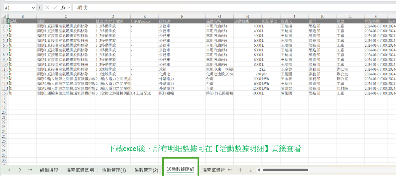Click the enter checkmark icon in formula bar
This screenshot has width=396, height=176.
[55, 8]
